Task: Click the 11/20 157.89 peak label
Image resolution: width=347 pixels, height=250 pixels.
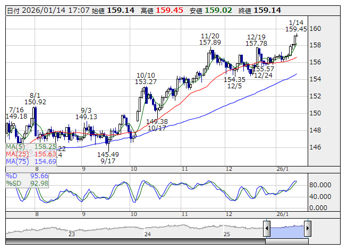Action: point(210,39)
